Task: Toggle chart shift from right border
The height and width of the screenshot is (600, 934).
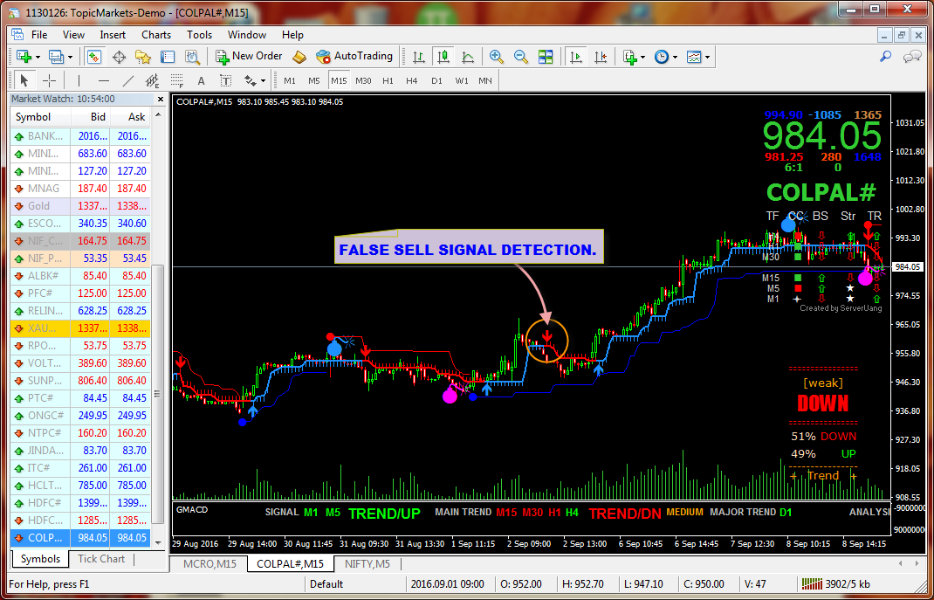Action: [x=601, y=57]
